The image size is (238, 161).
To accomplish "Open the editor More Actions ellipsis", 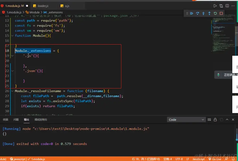I will pyautogui.click(x=233, y=6).
